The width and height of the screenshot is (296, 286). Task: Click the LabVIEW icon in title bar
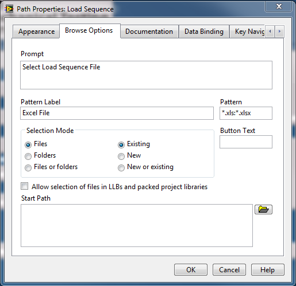(x=9, y=9)
